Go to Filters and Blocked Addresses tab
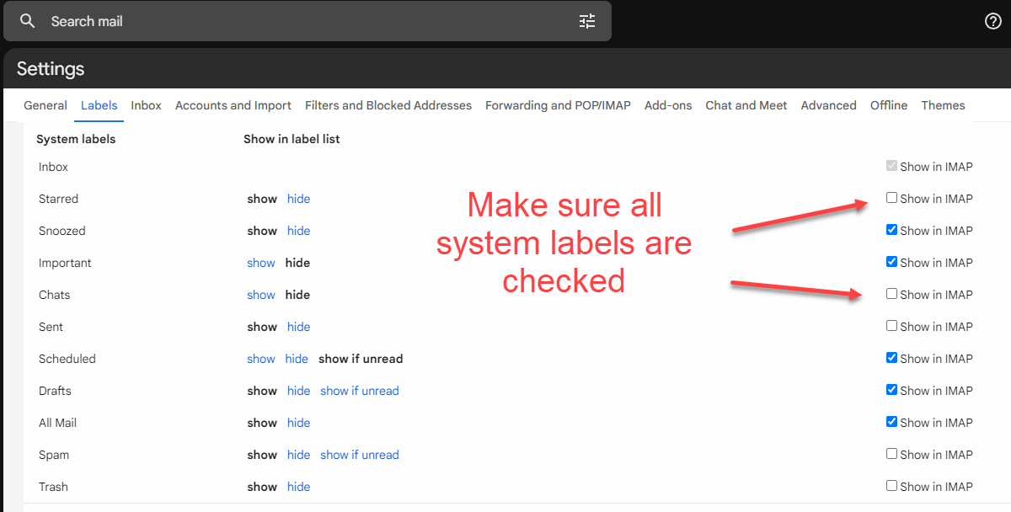The height and width of the screenshot is (512, 1011). [388, 105]
